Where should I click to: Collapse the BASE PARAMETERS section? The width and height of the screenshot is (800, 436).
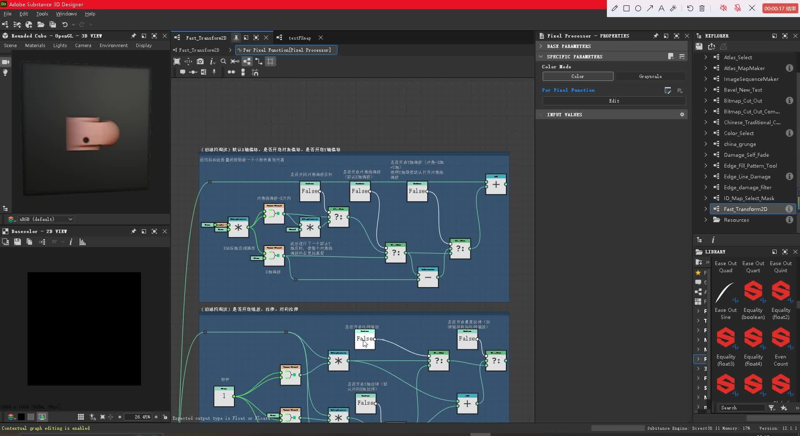point(542,46)
